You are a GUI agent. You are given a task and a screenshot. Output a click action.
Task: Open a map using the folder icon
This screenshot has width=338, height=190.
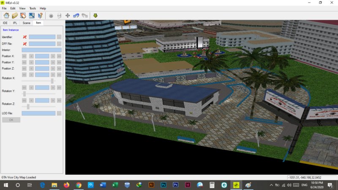click(15, 16)
